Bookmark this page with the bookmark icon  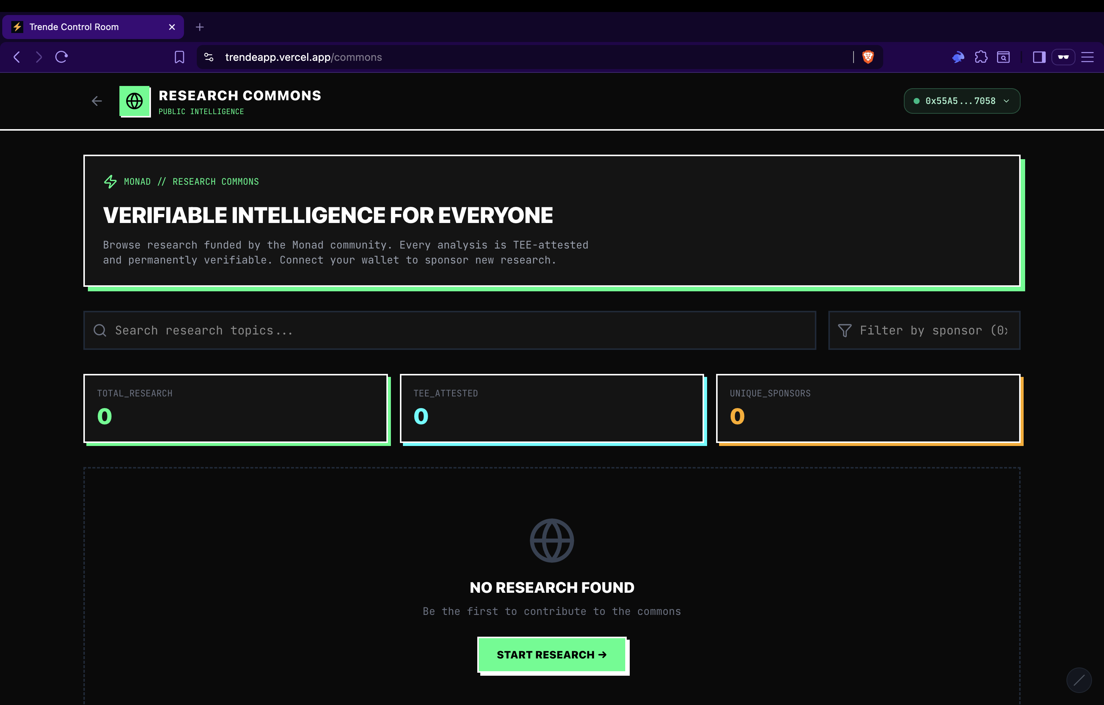coord(179,57)
